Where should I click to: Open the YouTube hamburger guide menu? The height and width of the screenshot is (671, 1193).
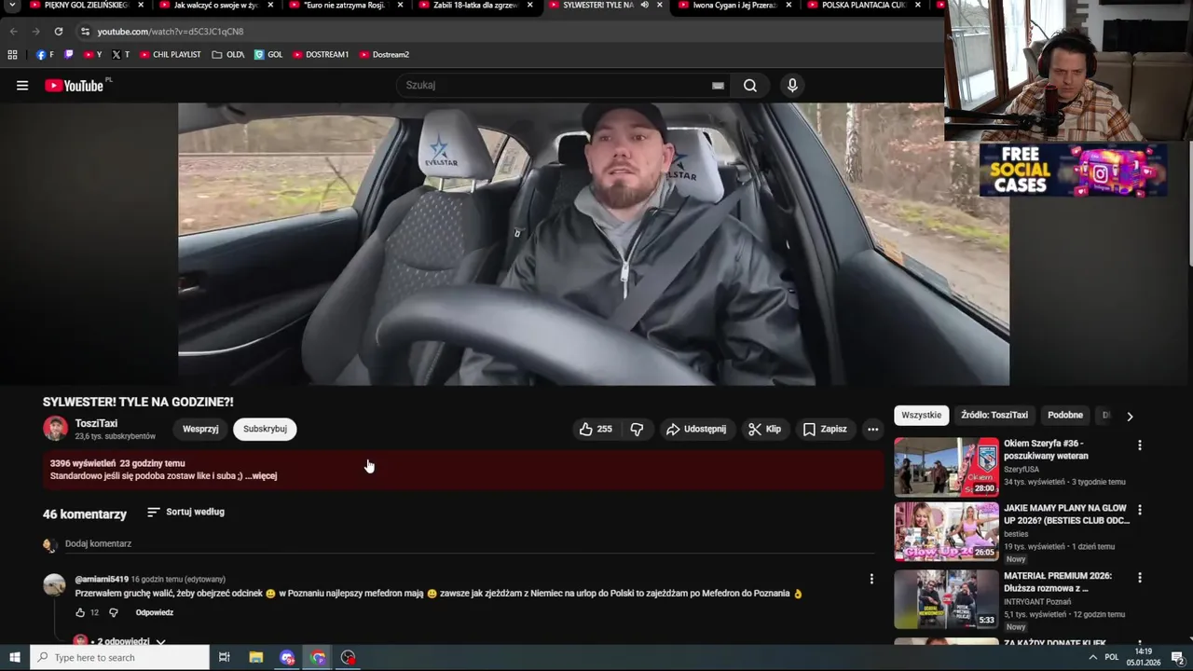point(22,86)
